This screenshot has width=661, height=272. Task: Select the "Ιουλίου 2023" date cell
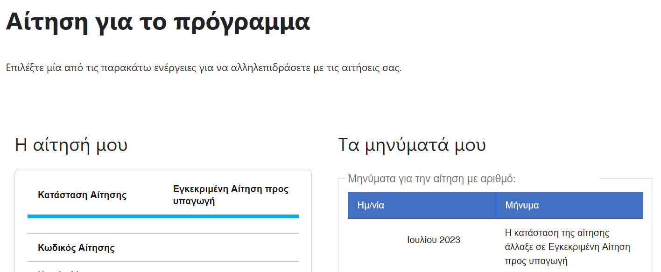point(434,240)
